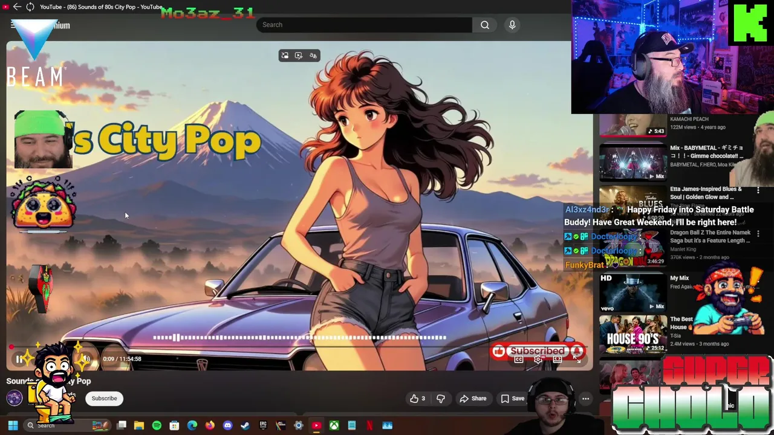Reload the page with the refresh icon
This screenshot has height=435, width=774.
(x=30, y=7)
